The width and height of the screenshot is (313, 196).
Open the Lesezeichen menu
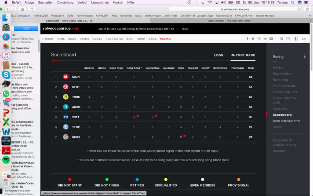(100, 2)
